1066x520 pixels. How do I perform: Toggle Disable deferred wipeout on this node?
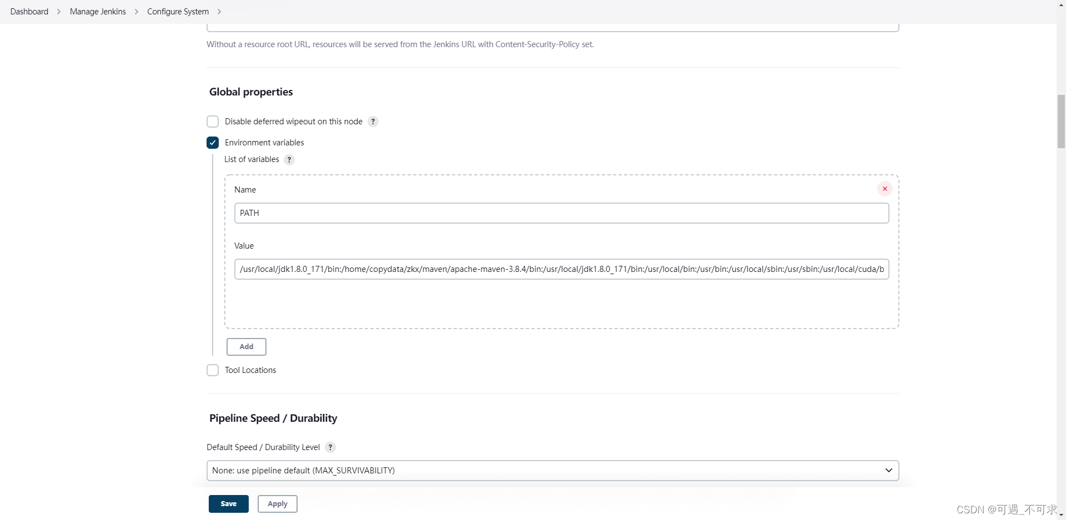click(x=213, y=122)
